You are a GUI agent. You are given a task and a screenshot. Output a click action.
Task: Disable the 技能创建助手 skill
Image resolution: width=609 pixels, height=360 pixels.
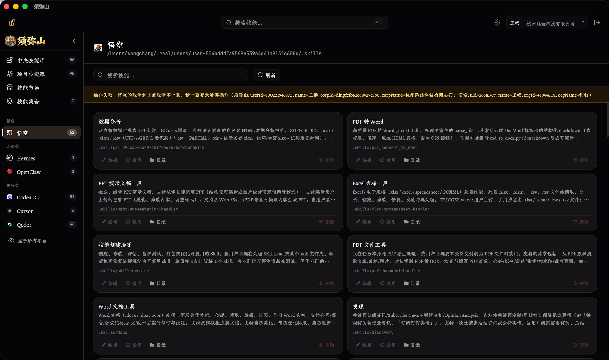click(x=134, y=283)
